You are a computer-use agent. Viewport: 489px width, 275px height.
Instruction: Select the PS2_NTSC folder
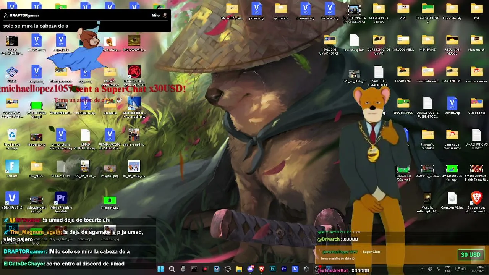(x=36, y=169)
